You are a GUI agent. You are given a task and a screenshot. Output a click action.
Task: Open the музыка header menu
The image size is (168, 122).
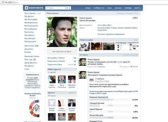click(118, 8)
